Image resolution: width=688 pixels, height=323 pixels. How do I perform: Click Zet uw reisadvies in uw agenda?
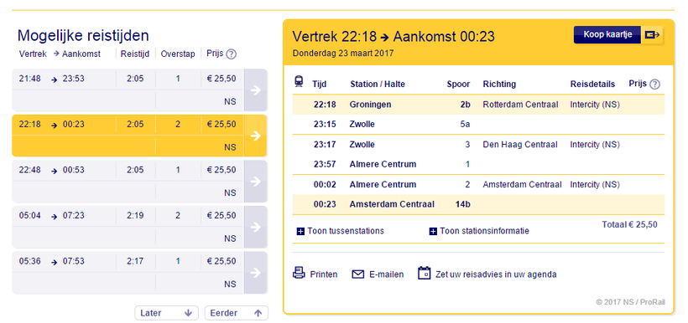click(496, 274)
